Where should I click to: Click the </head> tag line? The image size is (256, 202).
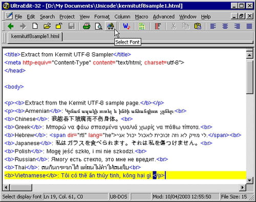[x=15, y=71]
